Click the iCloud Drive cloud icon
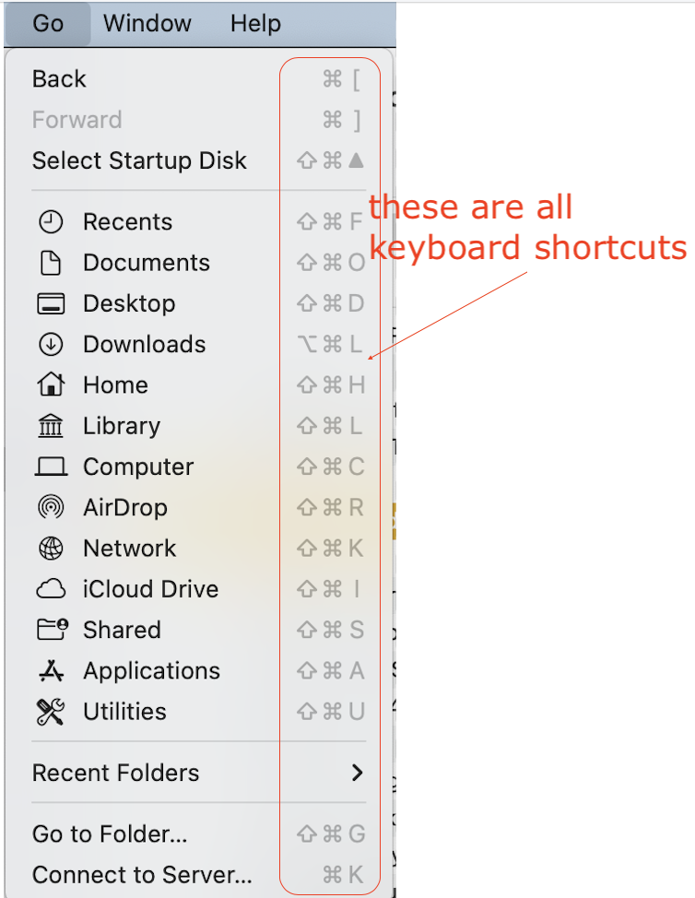The image size is (695, 898). pyautogui.click(x=51, y=589)
